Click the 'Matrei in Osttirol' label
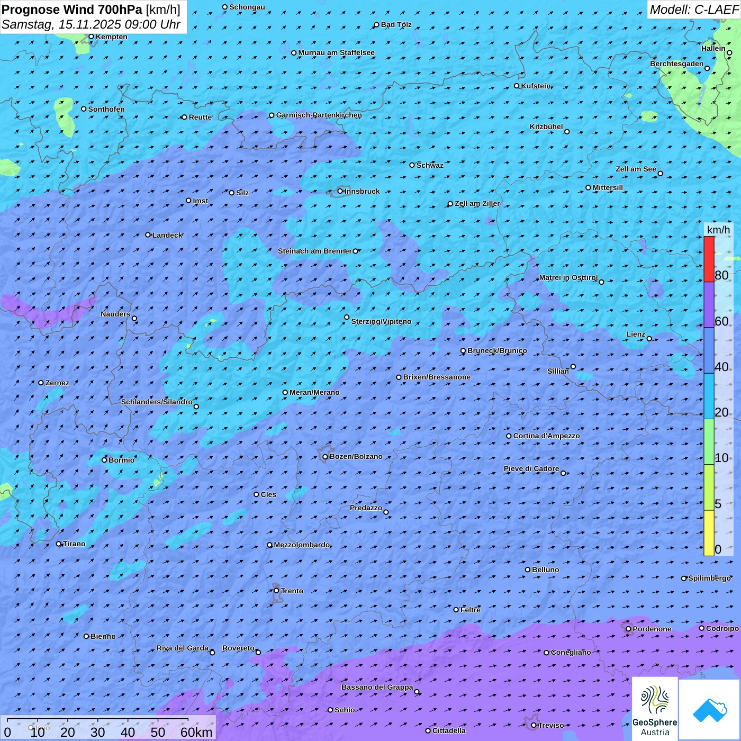This screenshot has height=741, width=741. tap(568, 277)
